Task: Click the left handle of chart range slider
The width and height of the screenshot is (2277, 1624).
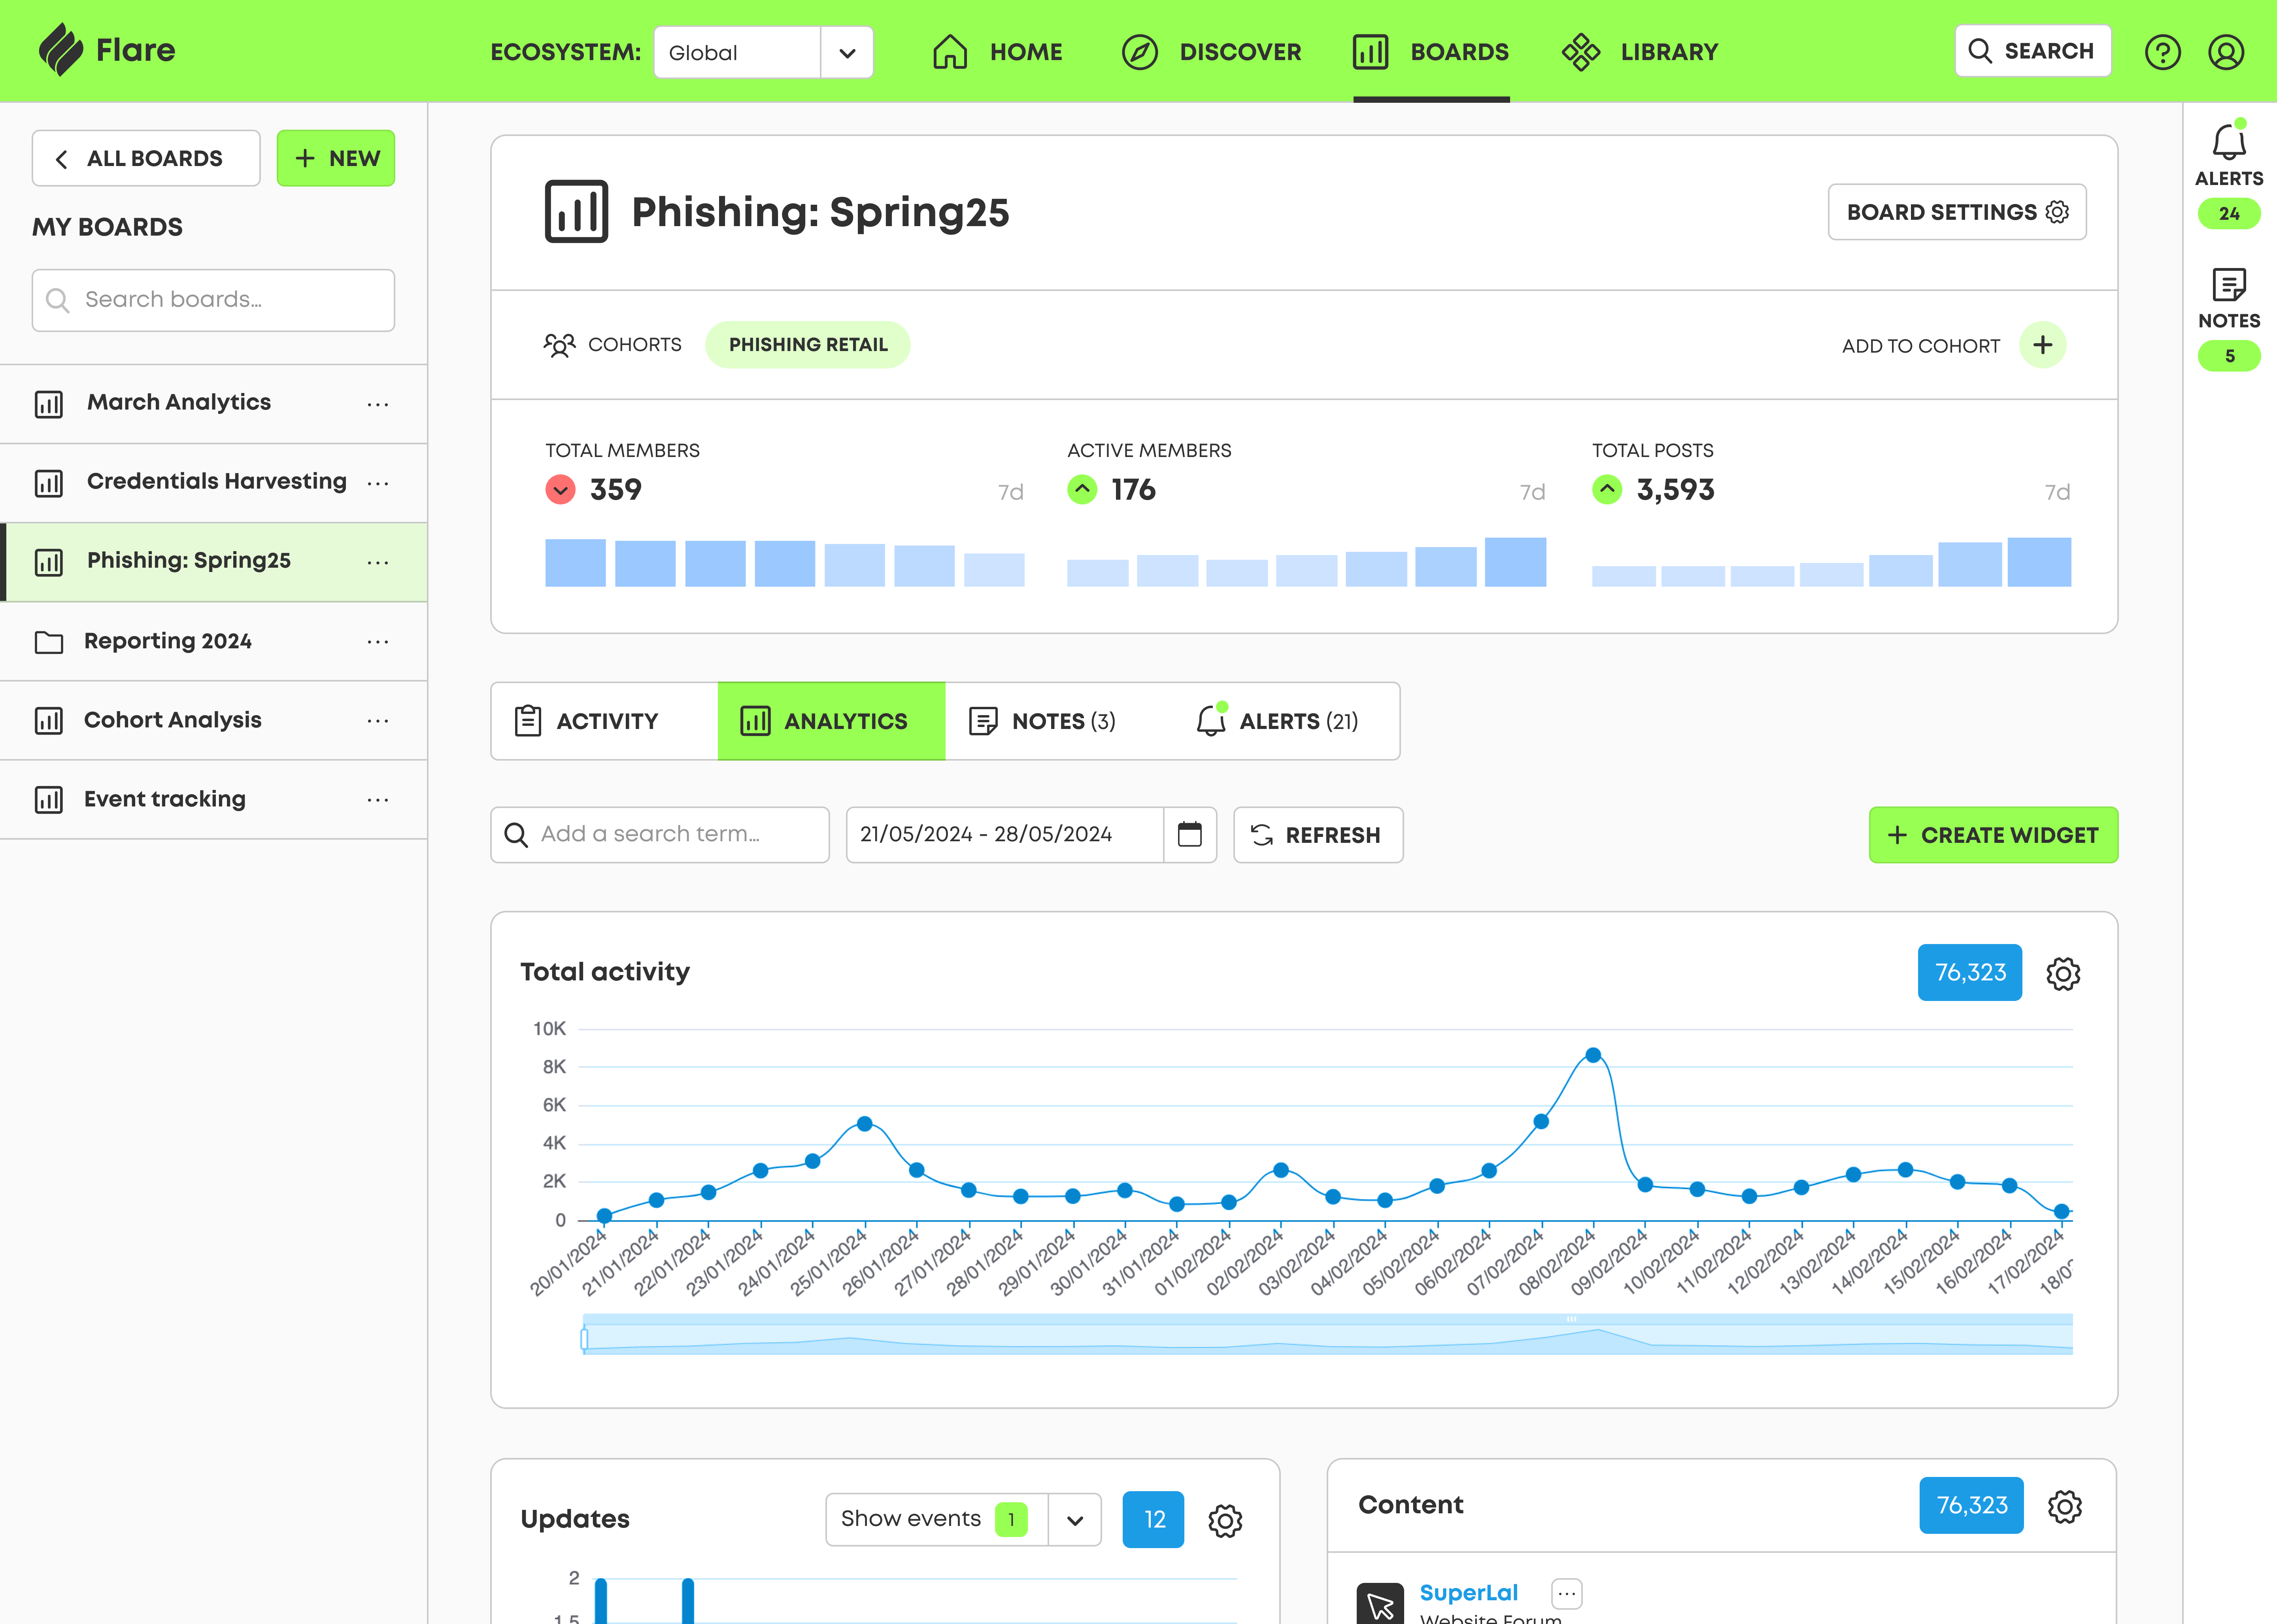Action: click(584, 1338)
